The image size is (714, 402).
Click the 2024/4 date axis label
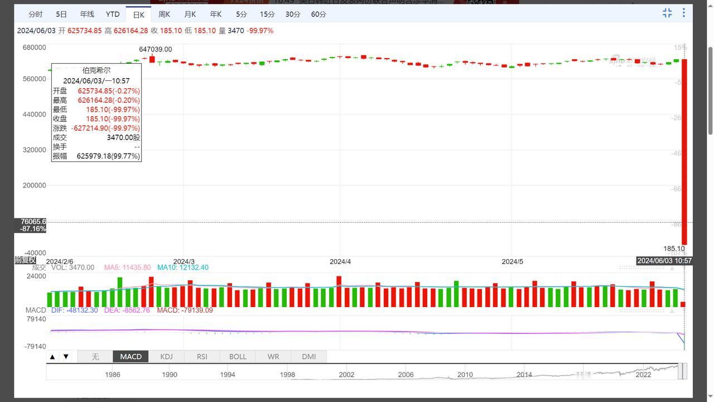340,261
